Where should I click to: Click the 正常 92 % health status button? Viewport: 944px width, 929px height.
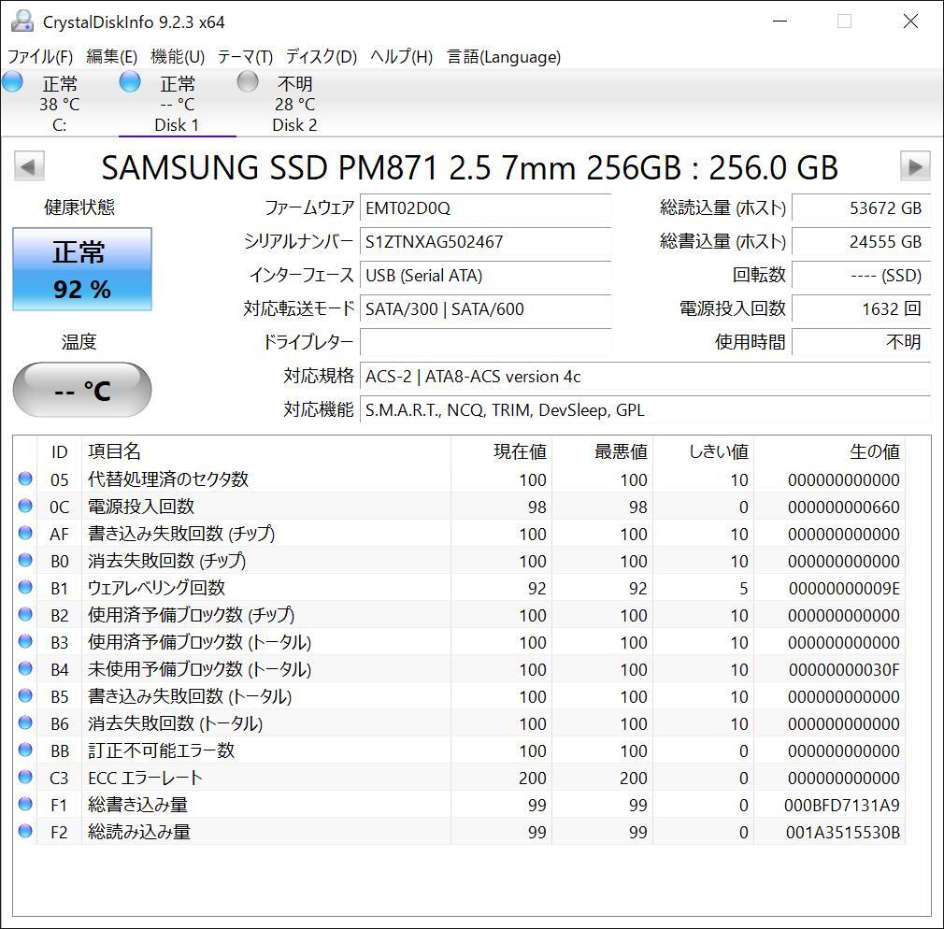(82, 269)
